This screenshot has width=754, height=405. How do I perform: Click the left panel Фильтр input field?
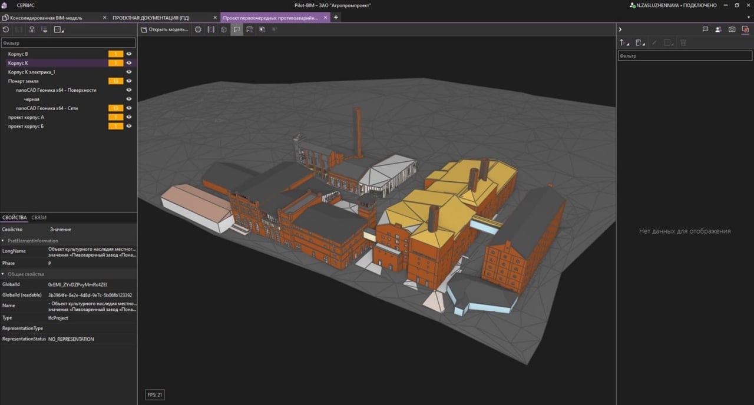coord(68,43)
